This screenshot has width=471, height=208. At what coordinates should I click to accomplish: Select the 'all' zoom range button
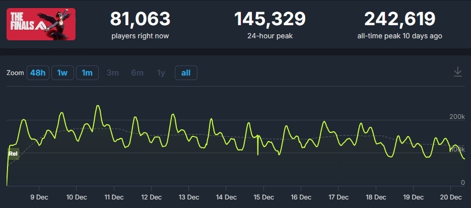186,73
